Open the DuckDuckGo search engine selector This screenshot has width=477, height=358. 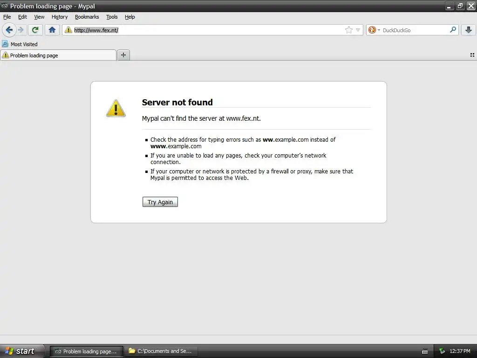(x=374, y=30)
